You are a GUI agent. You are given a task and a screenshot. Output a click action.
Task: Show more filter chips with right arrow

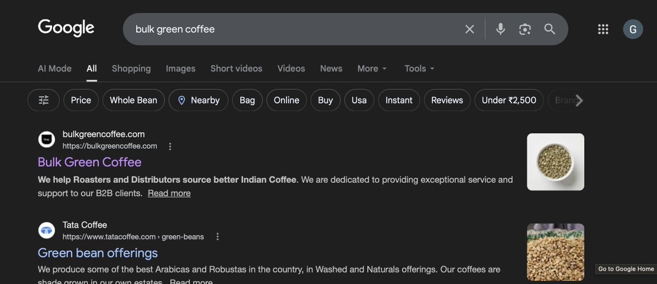pos(579,100)
